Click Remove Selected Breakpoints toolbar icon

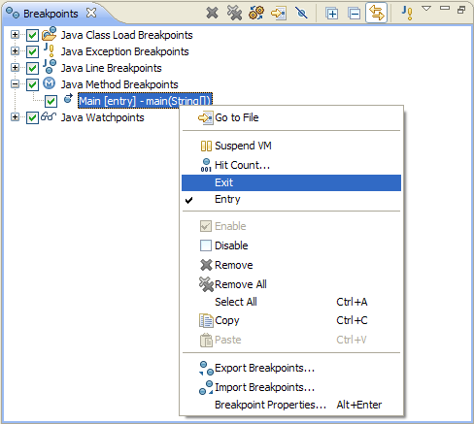212,14
